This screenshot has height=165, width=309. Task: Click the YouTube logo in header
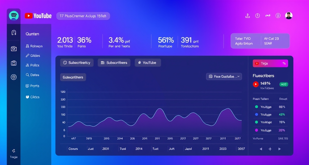[38, 16]
